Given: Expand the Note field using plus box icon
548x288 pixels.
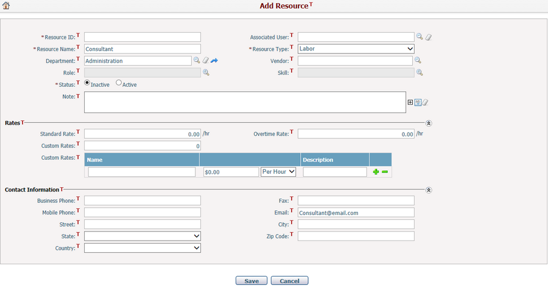Looking at the screenshot, I should tap(410, 102).
